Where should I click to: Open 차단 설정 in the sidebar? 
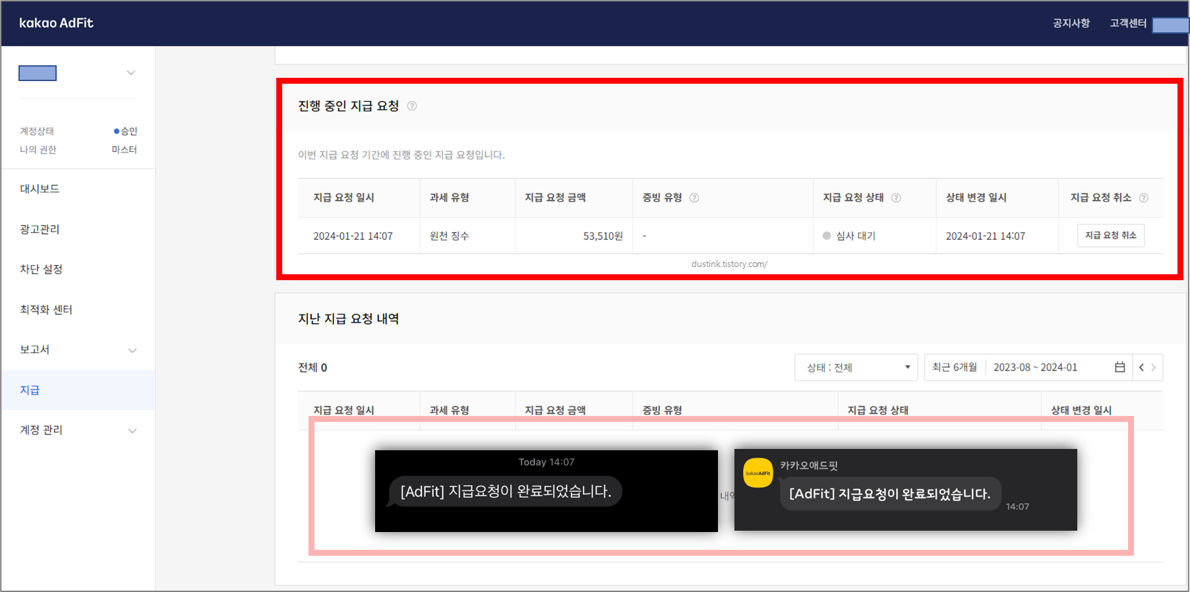pyautogui.click(x=41, y=269)
